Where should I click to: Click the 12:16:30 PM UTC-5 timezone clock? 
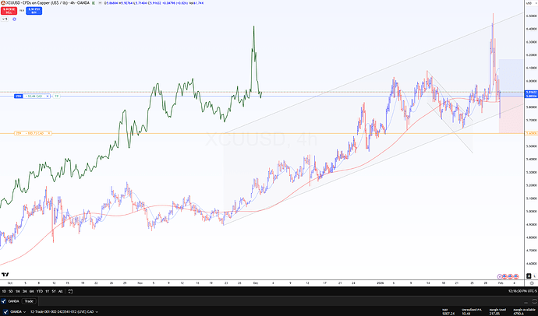[x=522, y=291]
